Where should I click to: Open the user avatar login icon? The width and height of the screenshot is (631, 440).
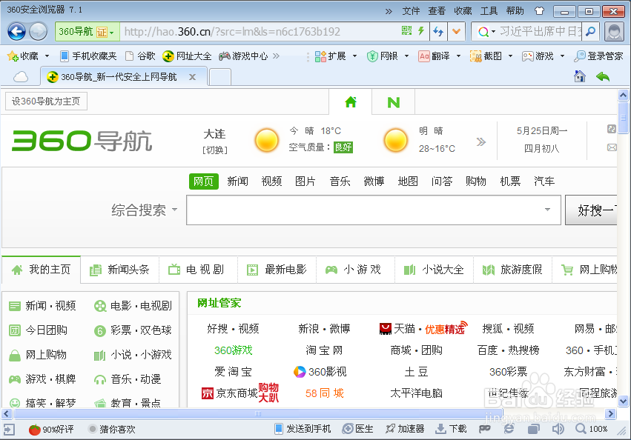tap(614, 31)
